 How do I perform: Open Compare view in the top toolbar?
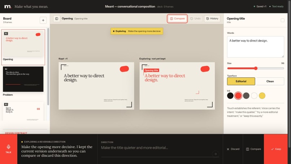pos(177,18)
